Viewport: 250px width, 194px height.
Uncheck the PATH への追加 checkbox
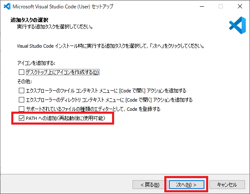(x=21, y=118)
